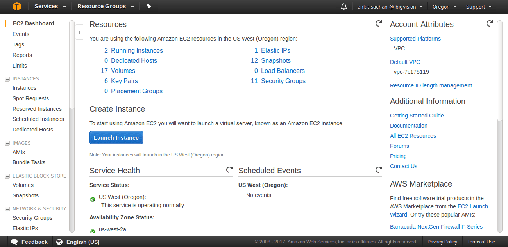
Task: Open the Support dropdown menu
Action: click(479, 7)
